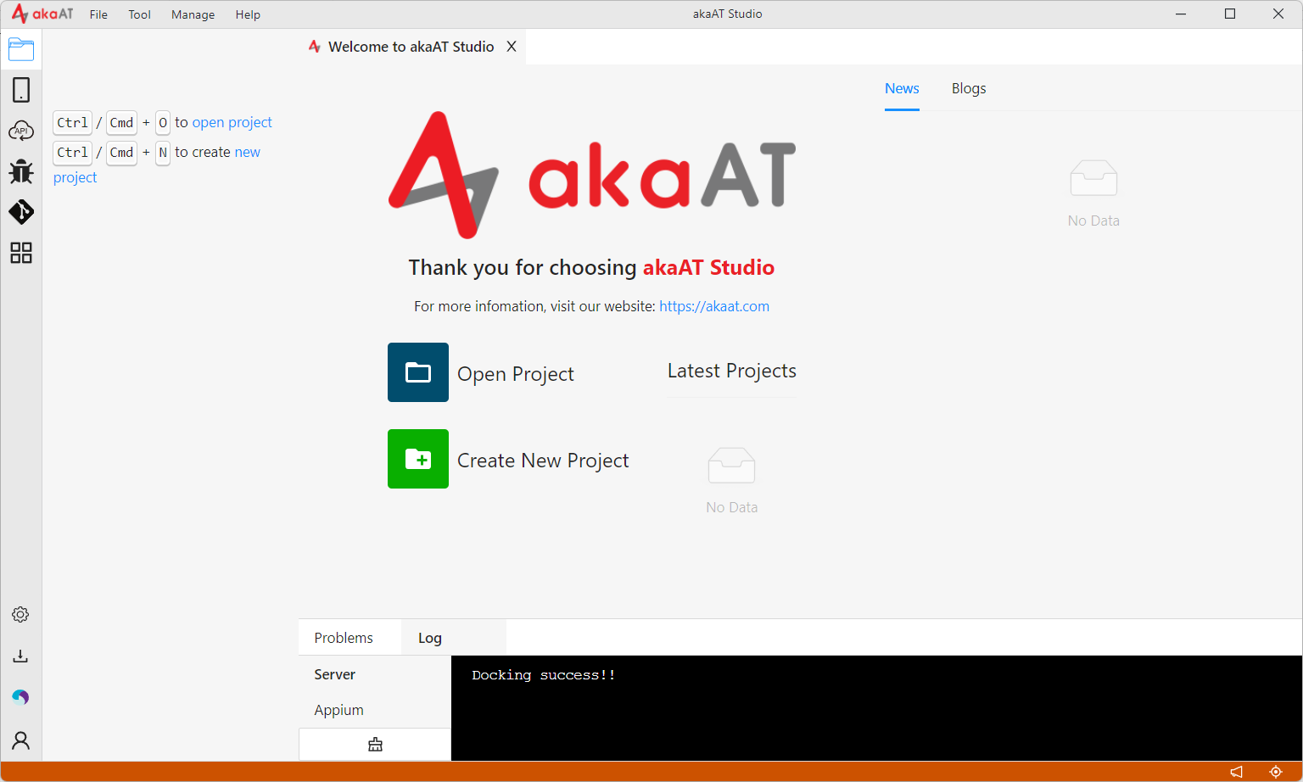Click the akaAT logo in title bar
The image size is (1303, 782).
tap(42, 14)
